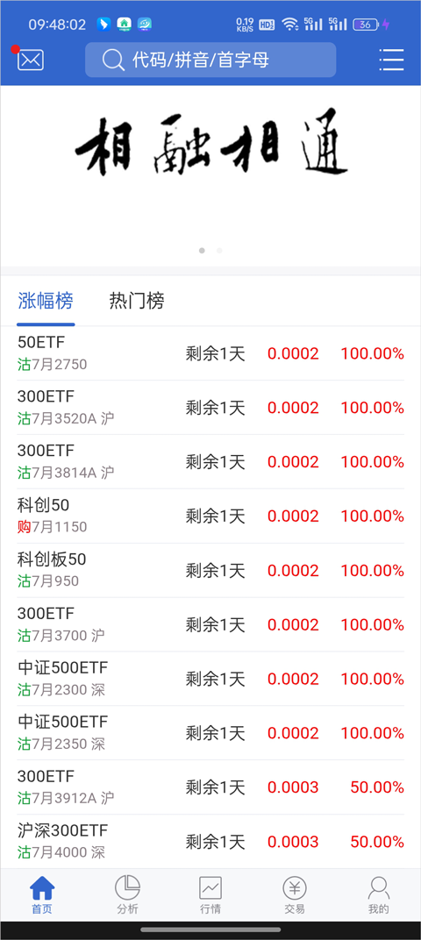421x940 pixels.
Task: Click the 代码/拼音/首字母 search field
Action: [x=210, y=60]
